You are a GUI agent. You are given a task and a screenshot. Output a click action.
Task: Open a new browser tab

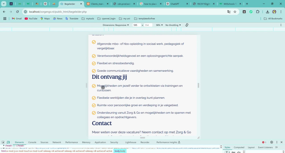[247, 4]
